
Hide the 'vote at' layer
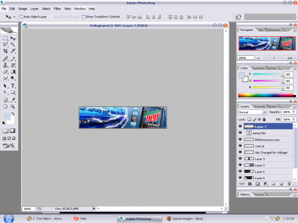(240, 146)
